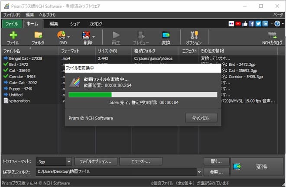The image size is (286, 187).
Task: Select the ホーム ribbon tab
Action: point(33,24)
